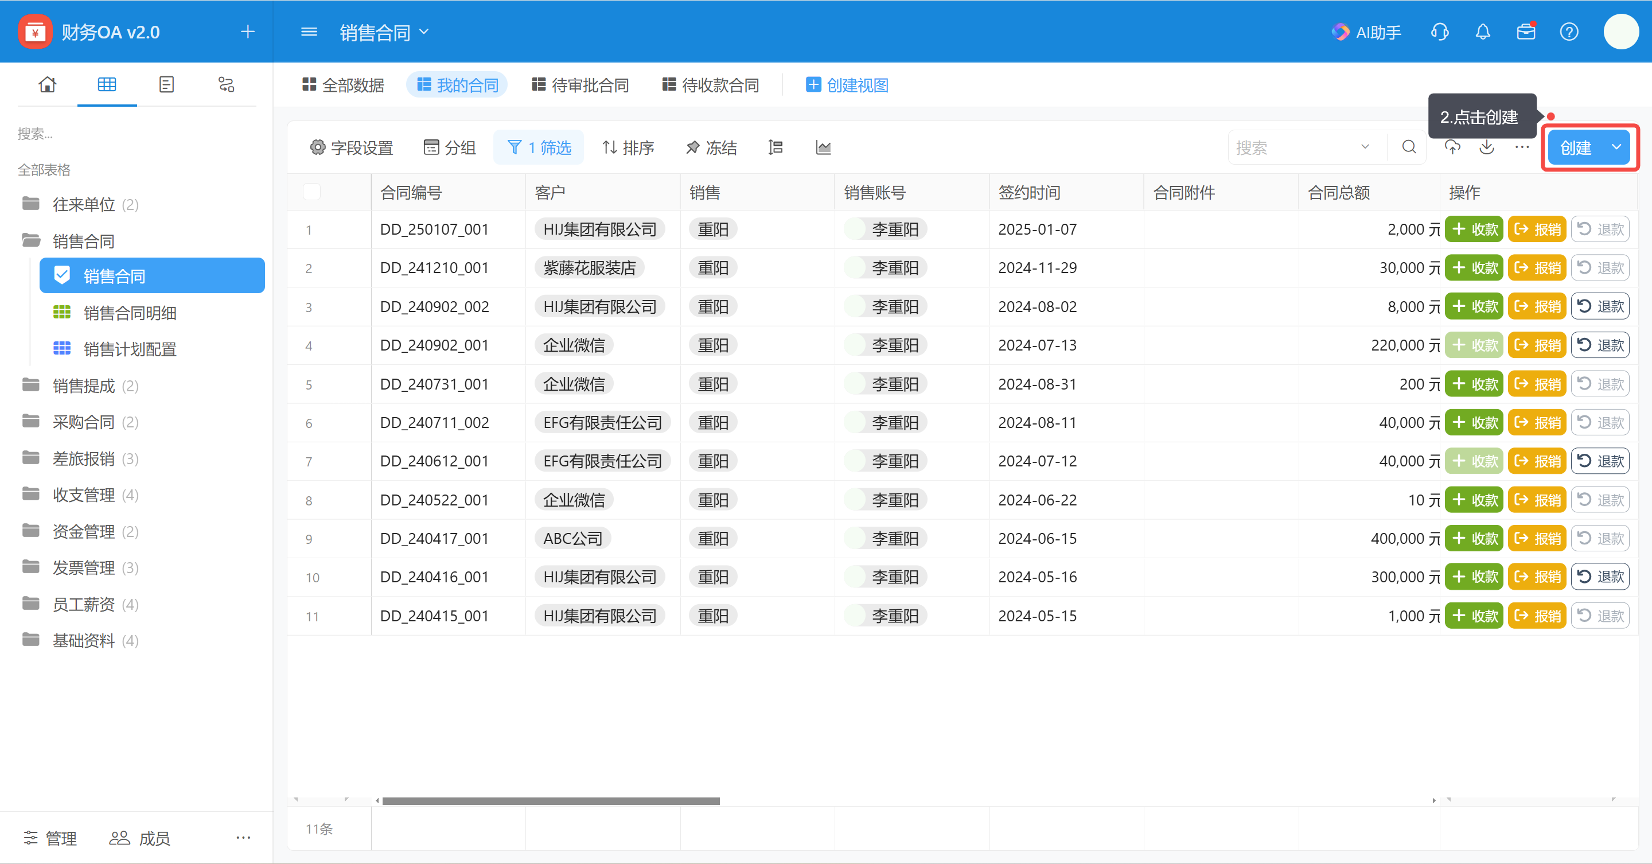The height and width of the screenshot is (864, 1652).
Task: Open 冻结 freeze columns option
Action: (711, 147)
